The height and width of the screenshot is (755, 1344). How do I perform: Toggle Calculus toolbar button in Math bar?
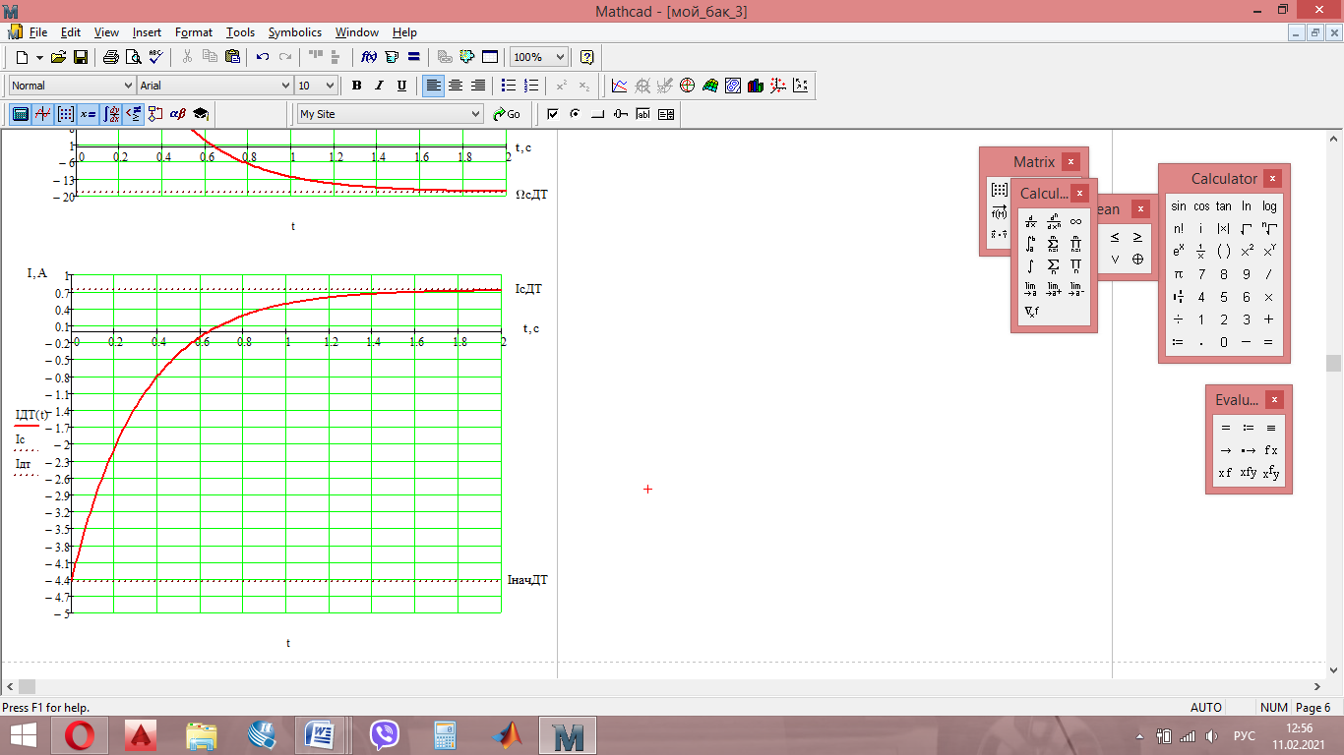click(x=111, y=114)
